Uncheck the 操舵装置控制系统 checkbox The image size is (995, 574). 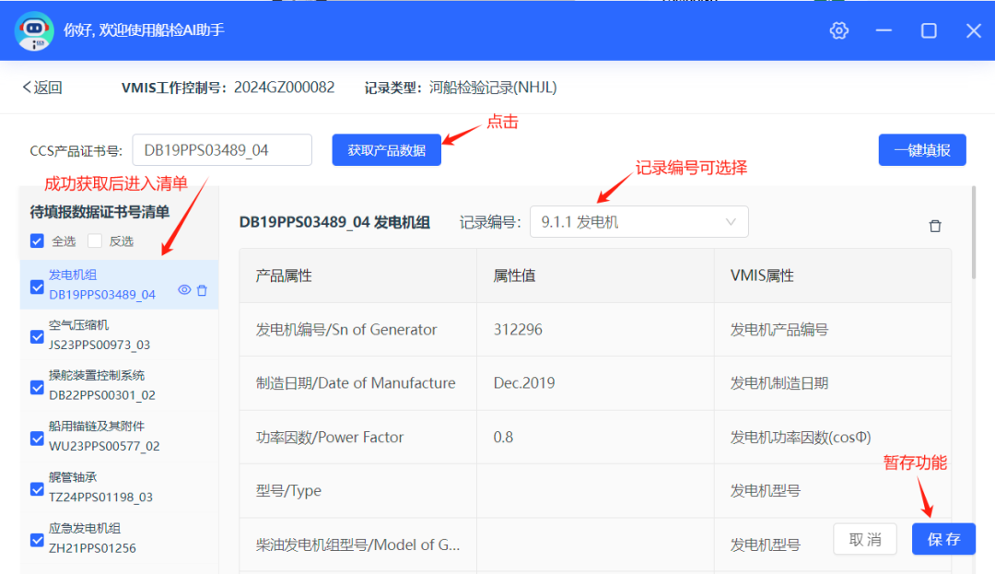click(x=37, y=388)
